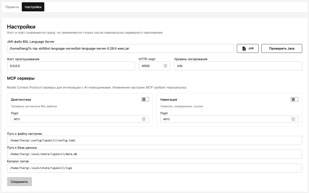The height and width of the screenshot is (193, 309).
Task: Focus the HTTP-порт field showing 4000
Action: (154, 66)
